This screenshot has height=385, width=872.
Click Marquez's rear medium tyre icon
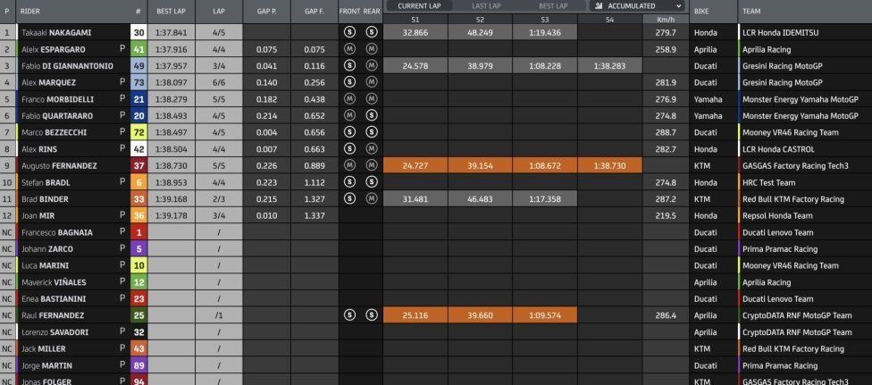click(x=372, y=82)
